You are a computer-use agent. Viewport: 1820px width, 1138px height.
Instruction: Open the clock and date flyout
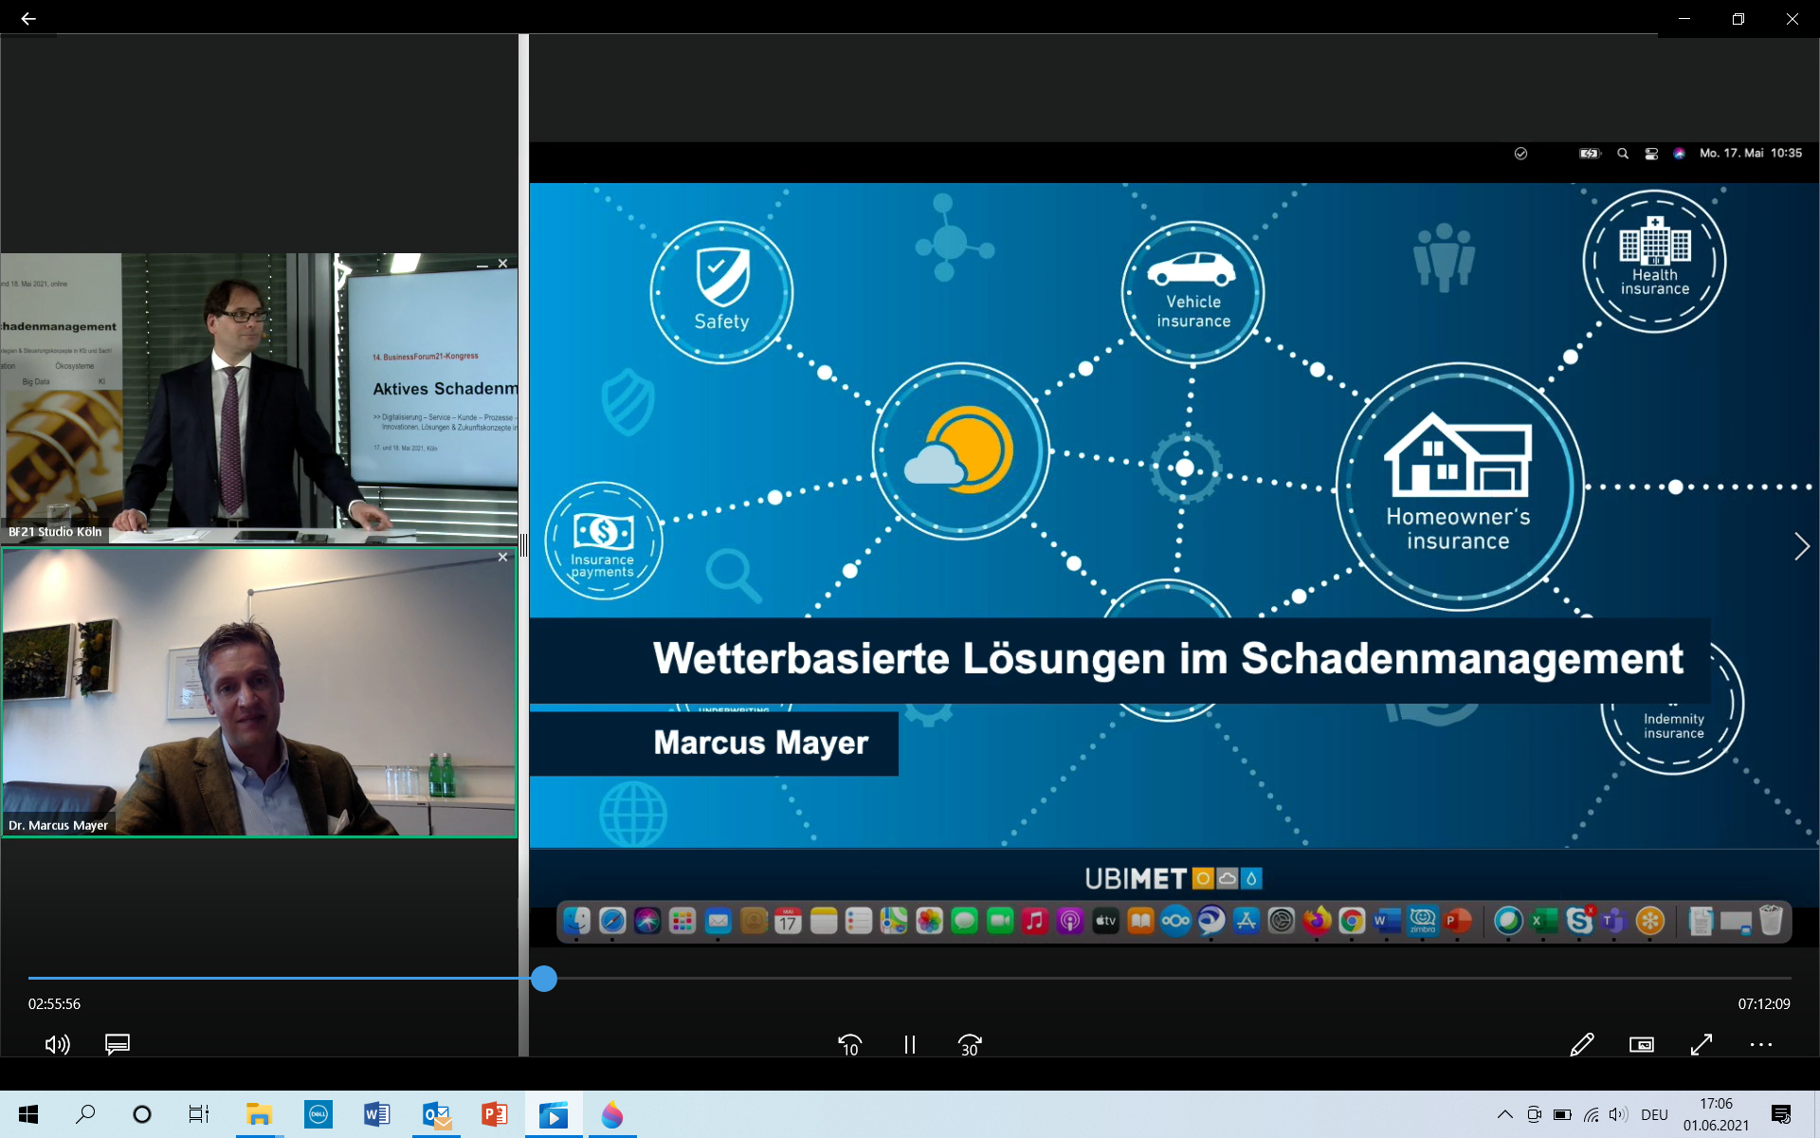click(1716, 1114)
